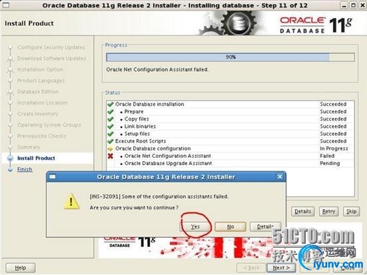367x275 pixels.
Task: Click Create Inventory step
Action: 38,114
